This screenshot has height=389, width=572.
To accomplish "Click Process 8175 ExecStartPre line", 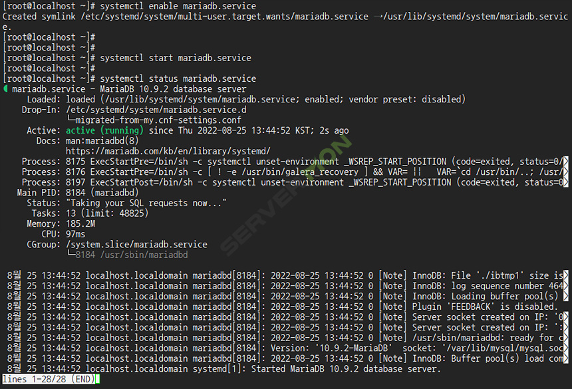I will click(x=295, y=162).
